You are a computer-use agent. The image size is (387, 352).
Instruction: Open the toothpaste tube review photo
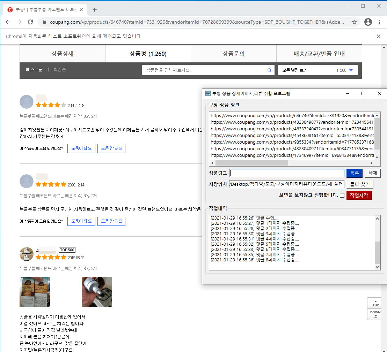[x=97, y=292]
